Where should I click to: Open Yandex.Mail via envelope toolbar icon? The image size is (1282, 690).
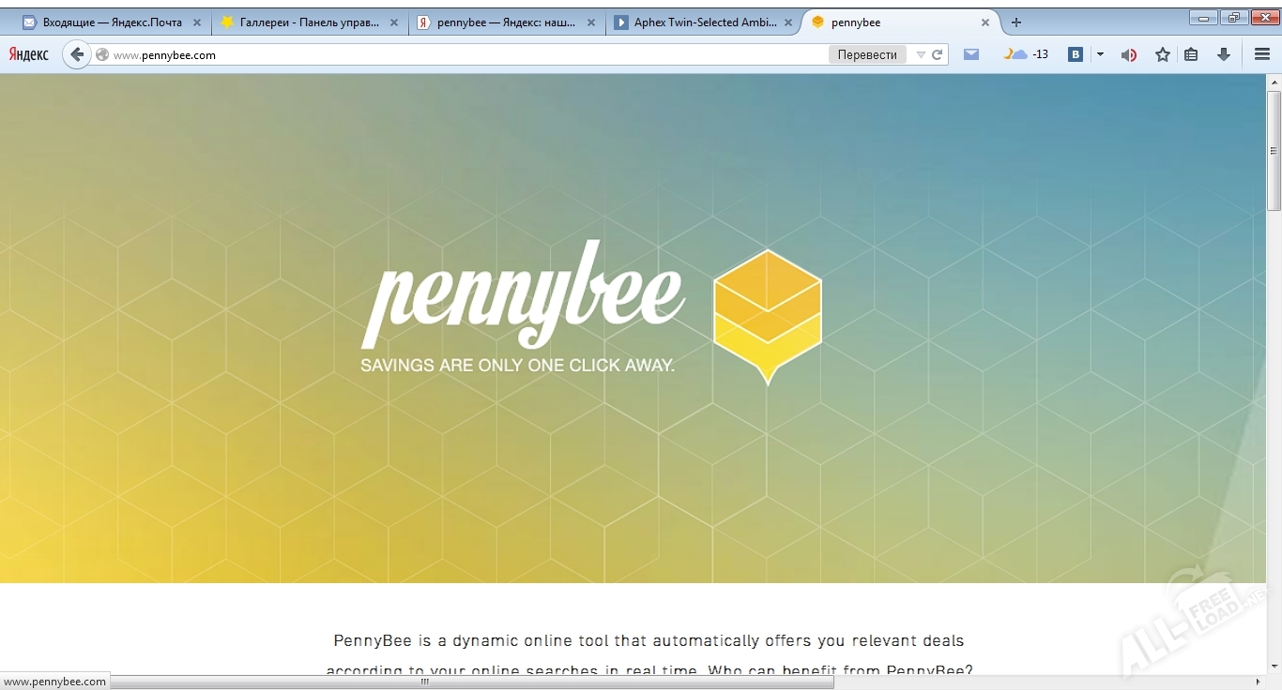[971, 54]
